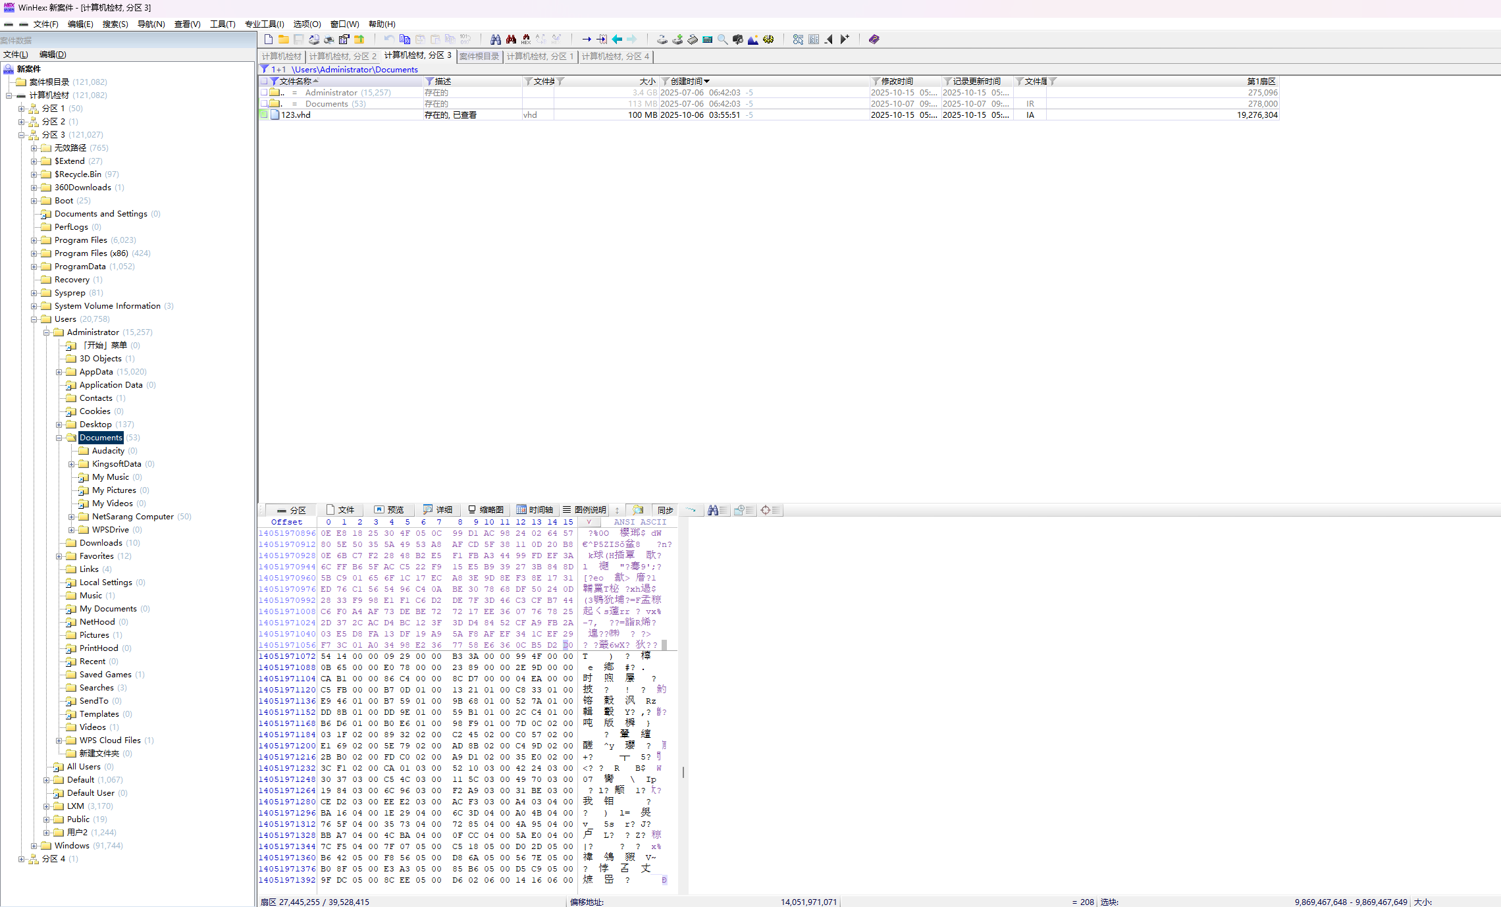This screenshot has height=907, width=1501.
Task: Click the Find Hex Values icon
Action: [x=526, y=39]
